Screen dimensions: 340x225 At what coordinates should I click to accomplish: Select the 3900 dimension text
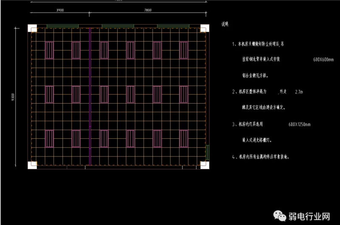click(60, 10)
